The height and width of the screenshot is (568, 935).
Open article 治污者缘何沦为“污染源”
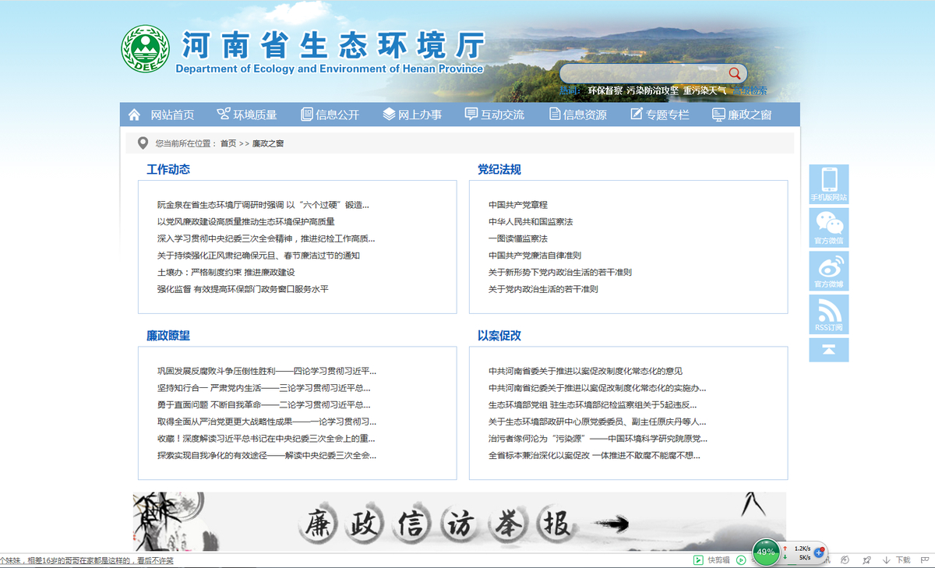[598, 439]
